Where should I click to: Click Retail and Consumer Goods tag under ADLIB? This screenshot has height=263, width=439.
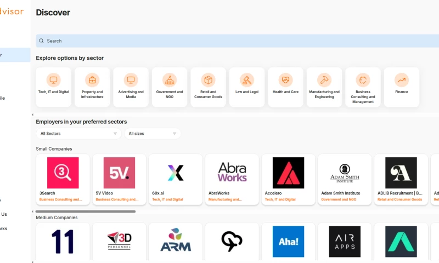[400, 199]
